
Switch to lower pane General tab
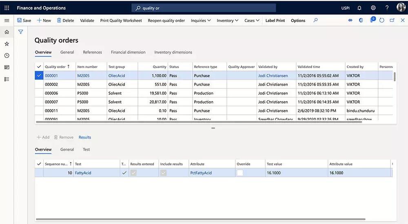67,149
